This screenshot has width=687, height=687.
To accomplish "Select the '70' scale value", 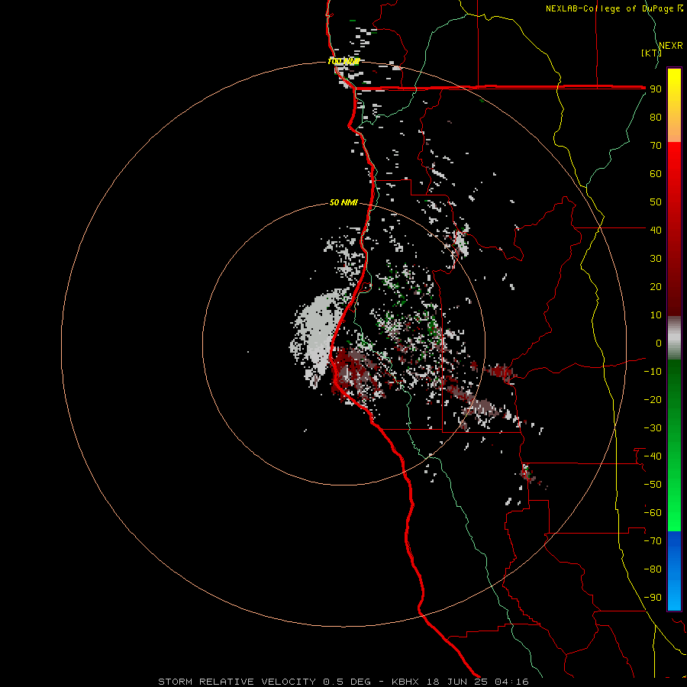I will point(656,146).
